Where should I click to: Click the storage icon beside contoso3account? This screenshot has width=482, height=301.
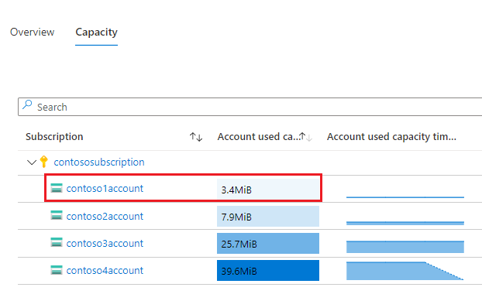(x=57, y=242)
